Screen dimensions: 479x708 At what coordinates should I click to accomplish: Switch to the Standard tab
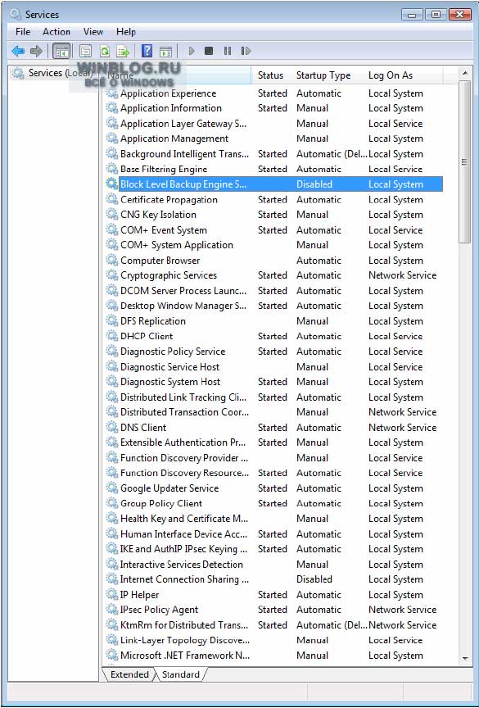(181, 674)
